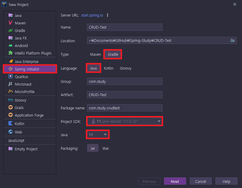This screenshot has width=242, height=188.
Task: Choose the Quarkus icon
Action: (11, 76)
